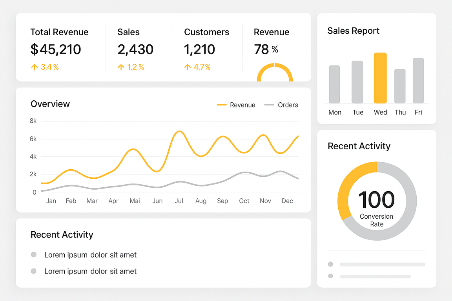
Task: Select the highlighted Wed bar in Sales Report
Action: pyautogui.click(x=380, y=78)
